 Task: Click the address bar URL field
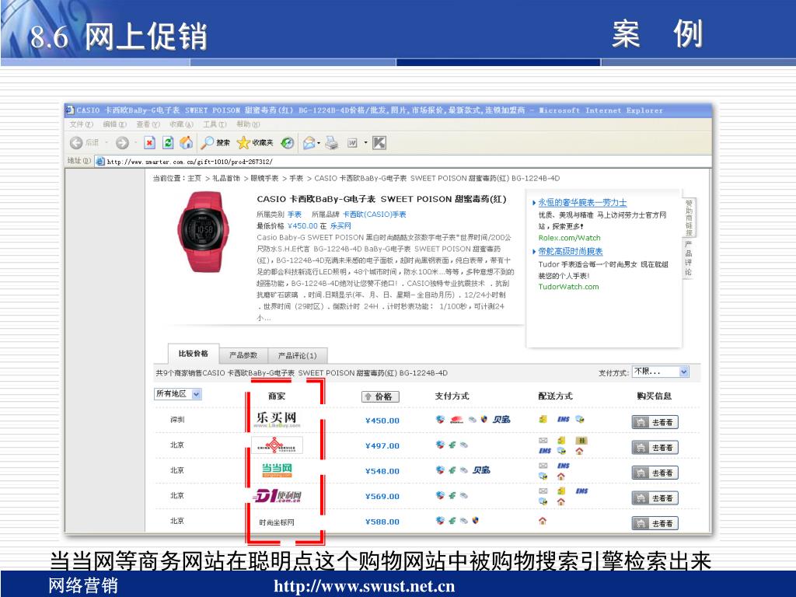click(403, 162)
